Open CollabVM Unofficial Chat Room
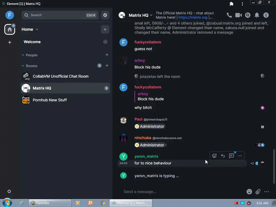The height and width of the screenshot is (207, 276). (65, 76)
